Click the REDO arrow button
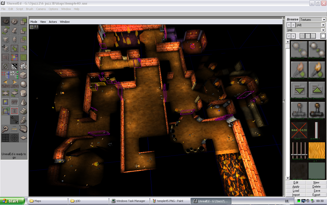 tap(15, 84)
